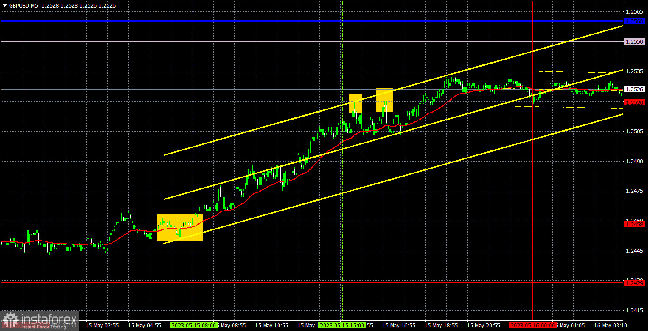Select the 1.2505 price axis value
Viewport: 648px width, 331px height.
coord(634,132)
